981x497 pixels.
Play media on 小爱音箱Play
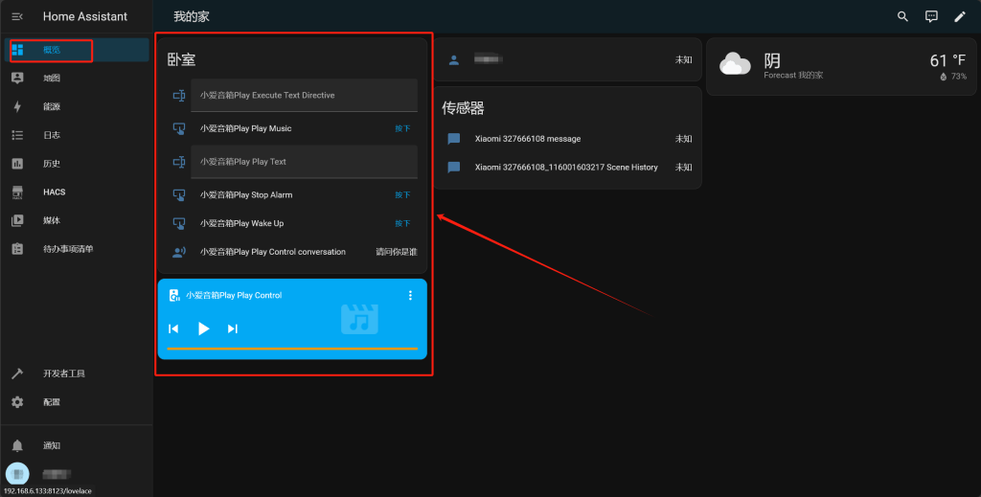[203, 328]
